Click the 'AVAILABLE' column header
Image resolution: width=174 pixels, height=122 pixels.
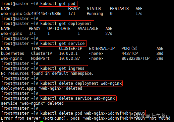coord(88,29)
